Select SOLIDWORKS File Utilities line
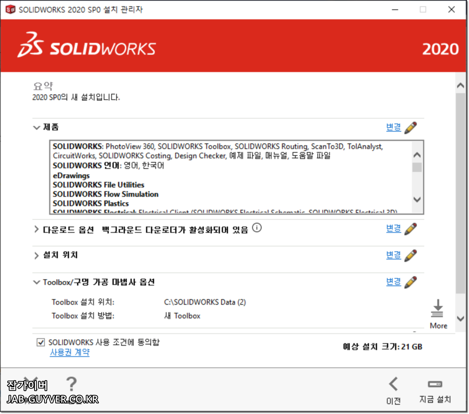 tap(98, 185)
